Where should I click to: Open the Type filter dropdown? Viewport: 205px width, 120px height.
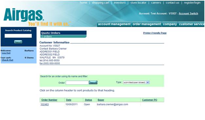click(x=136, y=82)
